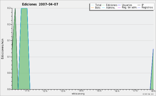Click the 'Ediciones/min' y-axis title
The height and width of the screenshot is (96, 156).
click(x=2, y=49)
